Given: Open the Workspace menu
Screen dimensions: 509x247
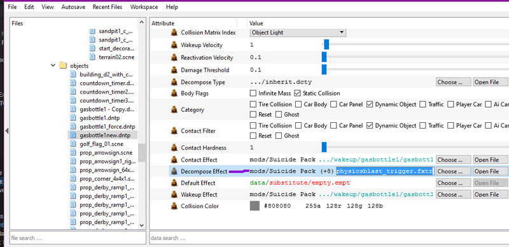Looking at the screenshot, I should pos(144,7).
